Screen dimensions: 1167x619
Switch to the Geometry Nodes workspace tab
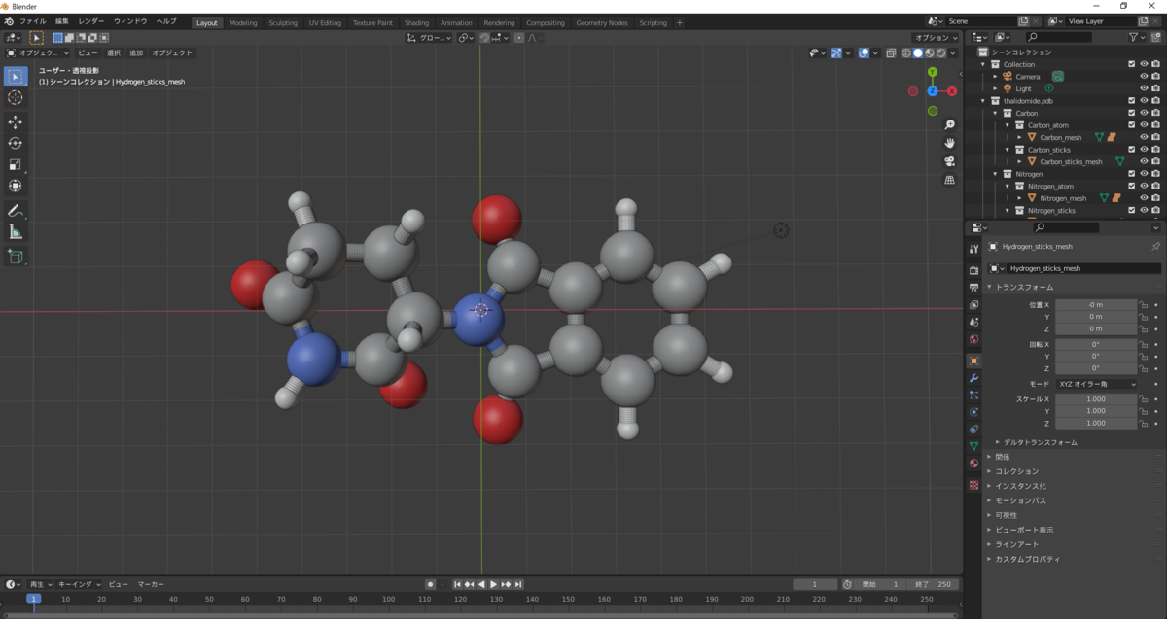(x=602, y=22)
